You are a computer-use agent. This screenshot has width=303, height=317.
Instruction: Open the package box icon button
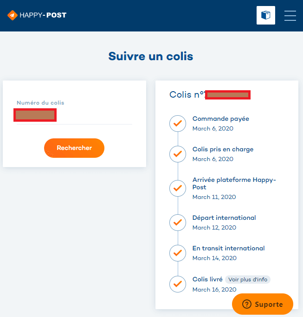point(266,15)
